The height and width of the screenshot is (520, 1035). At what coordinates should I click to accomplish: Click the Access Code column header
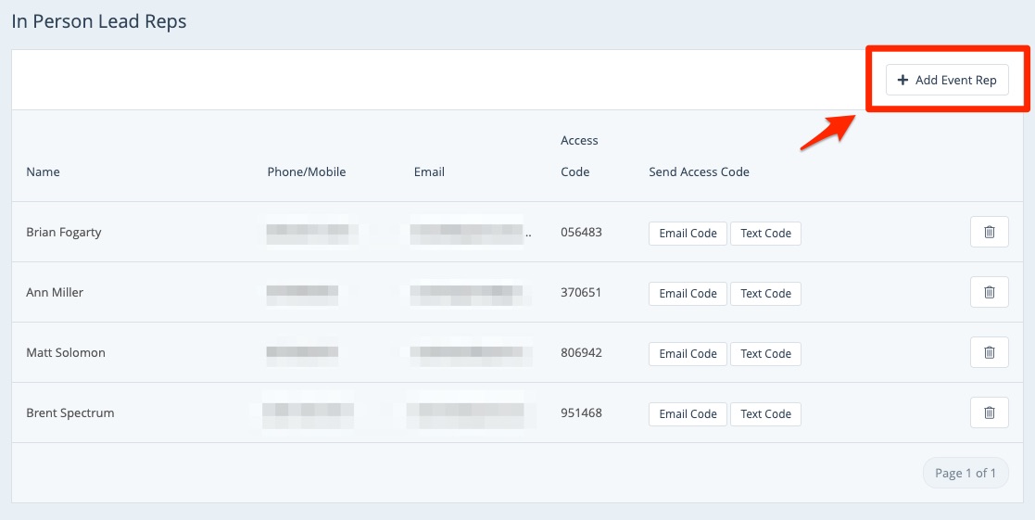click(579, 156)
